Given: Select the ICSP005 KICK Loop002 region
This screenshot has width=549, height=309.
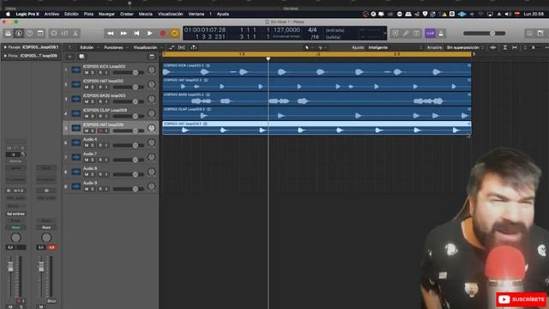Looking at the screenshot, I should tap(317, 70).
